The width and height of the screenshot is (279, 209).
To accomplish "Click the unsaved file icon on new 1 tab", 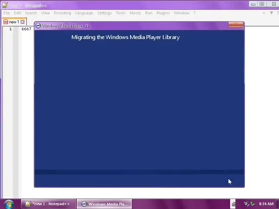I will click(x=6, y=22).
